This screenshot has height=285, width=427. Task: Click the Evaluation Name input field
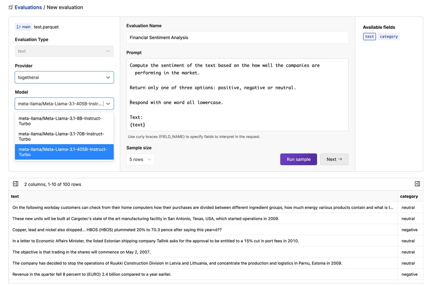click(237, 38)
